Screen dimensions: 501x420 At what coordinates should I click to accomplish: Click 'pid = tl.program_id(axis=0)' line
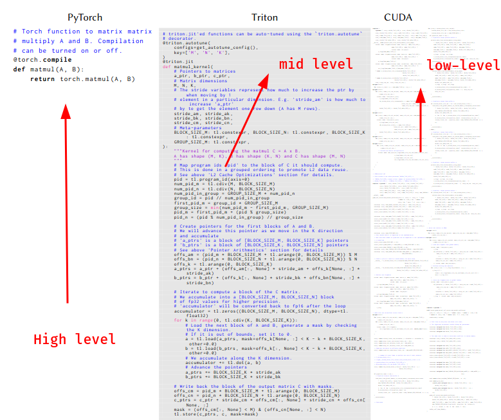212,179
